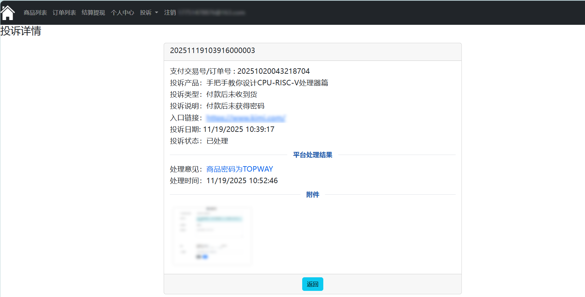Open the attachment thumbnail image
585x297 pixels.
212,235
